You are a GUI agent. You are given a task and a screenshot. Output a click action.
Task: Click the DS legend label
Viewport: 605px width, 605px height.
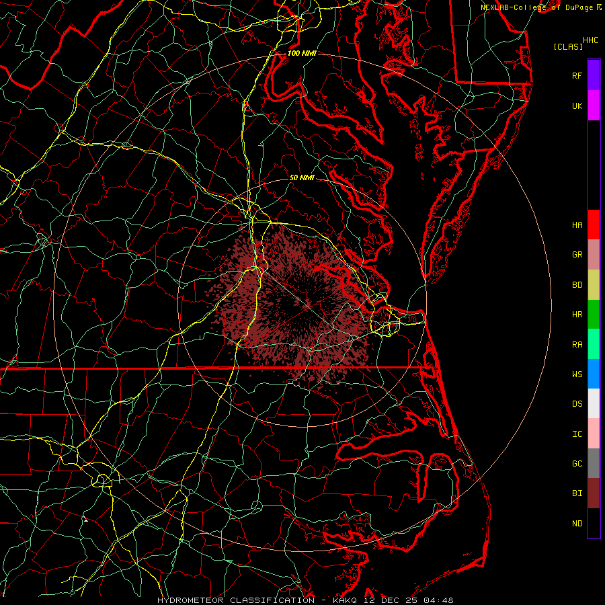click(x=577, y=404)
